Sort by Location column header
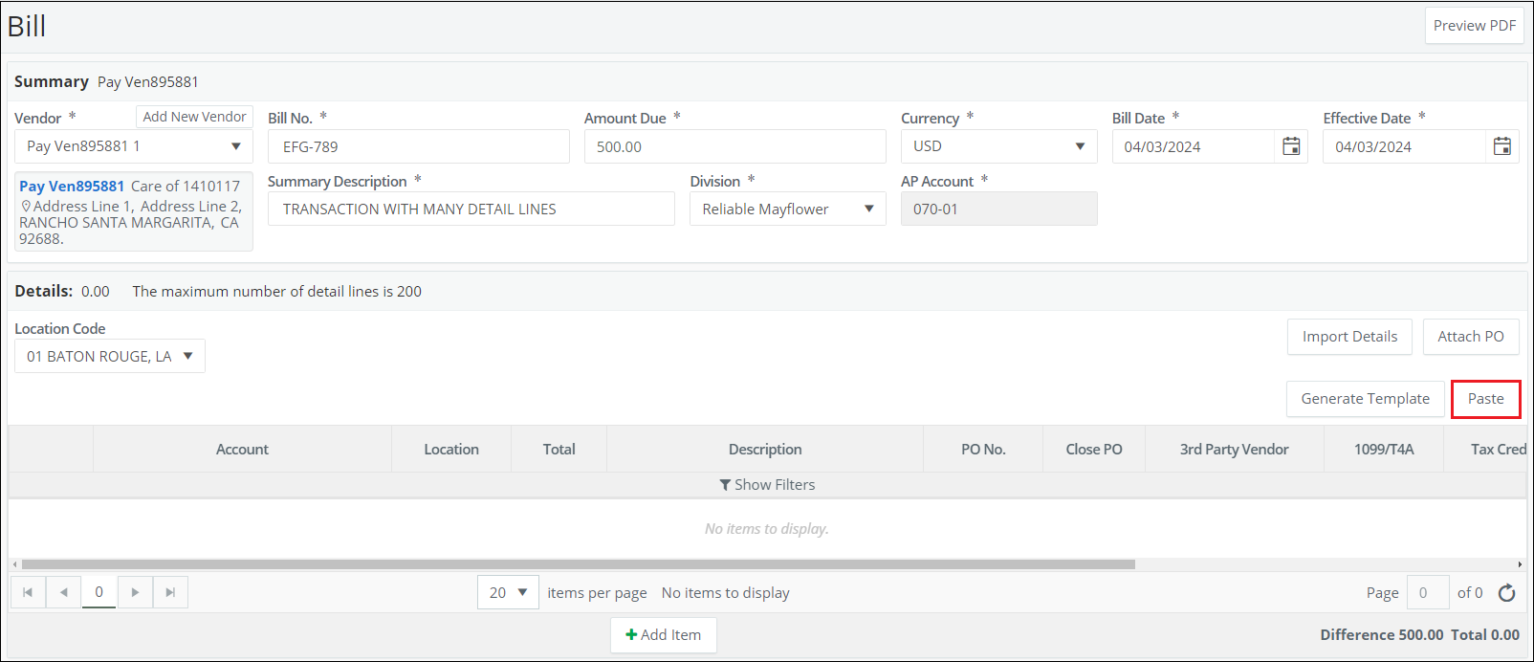Image resolution: width=1534 pixels, height=662 pixels. coord(451,450)
